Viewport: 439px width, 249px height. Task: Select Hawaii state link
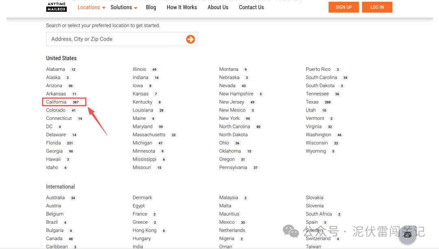(54, 159)
